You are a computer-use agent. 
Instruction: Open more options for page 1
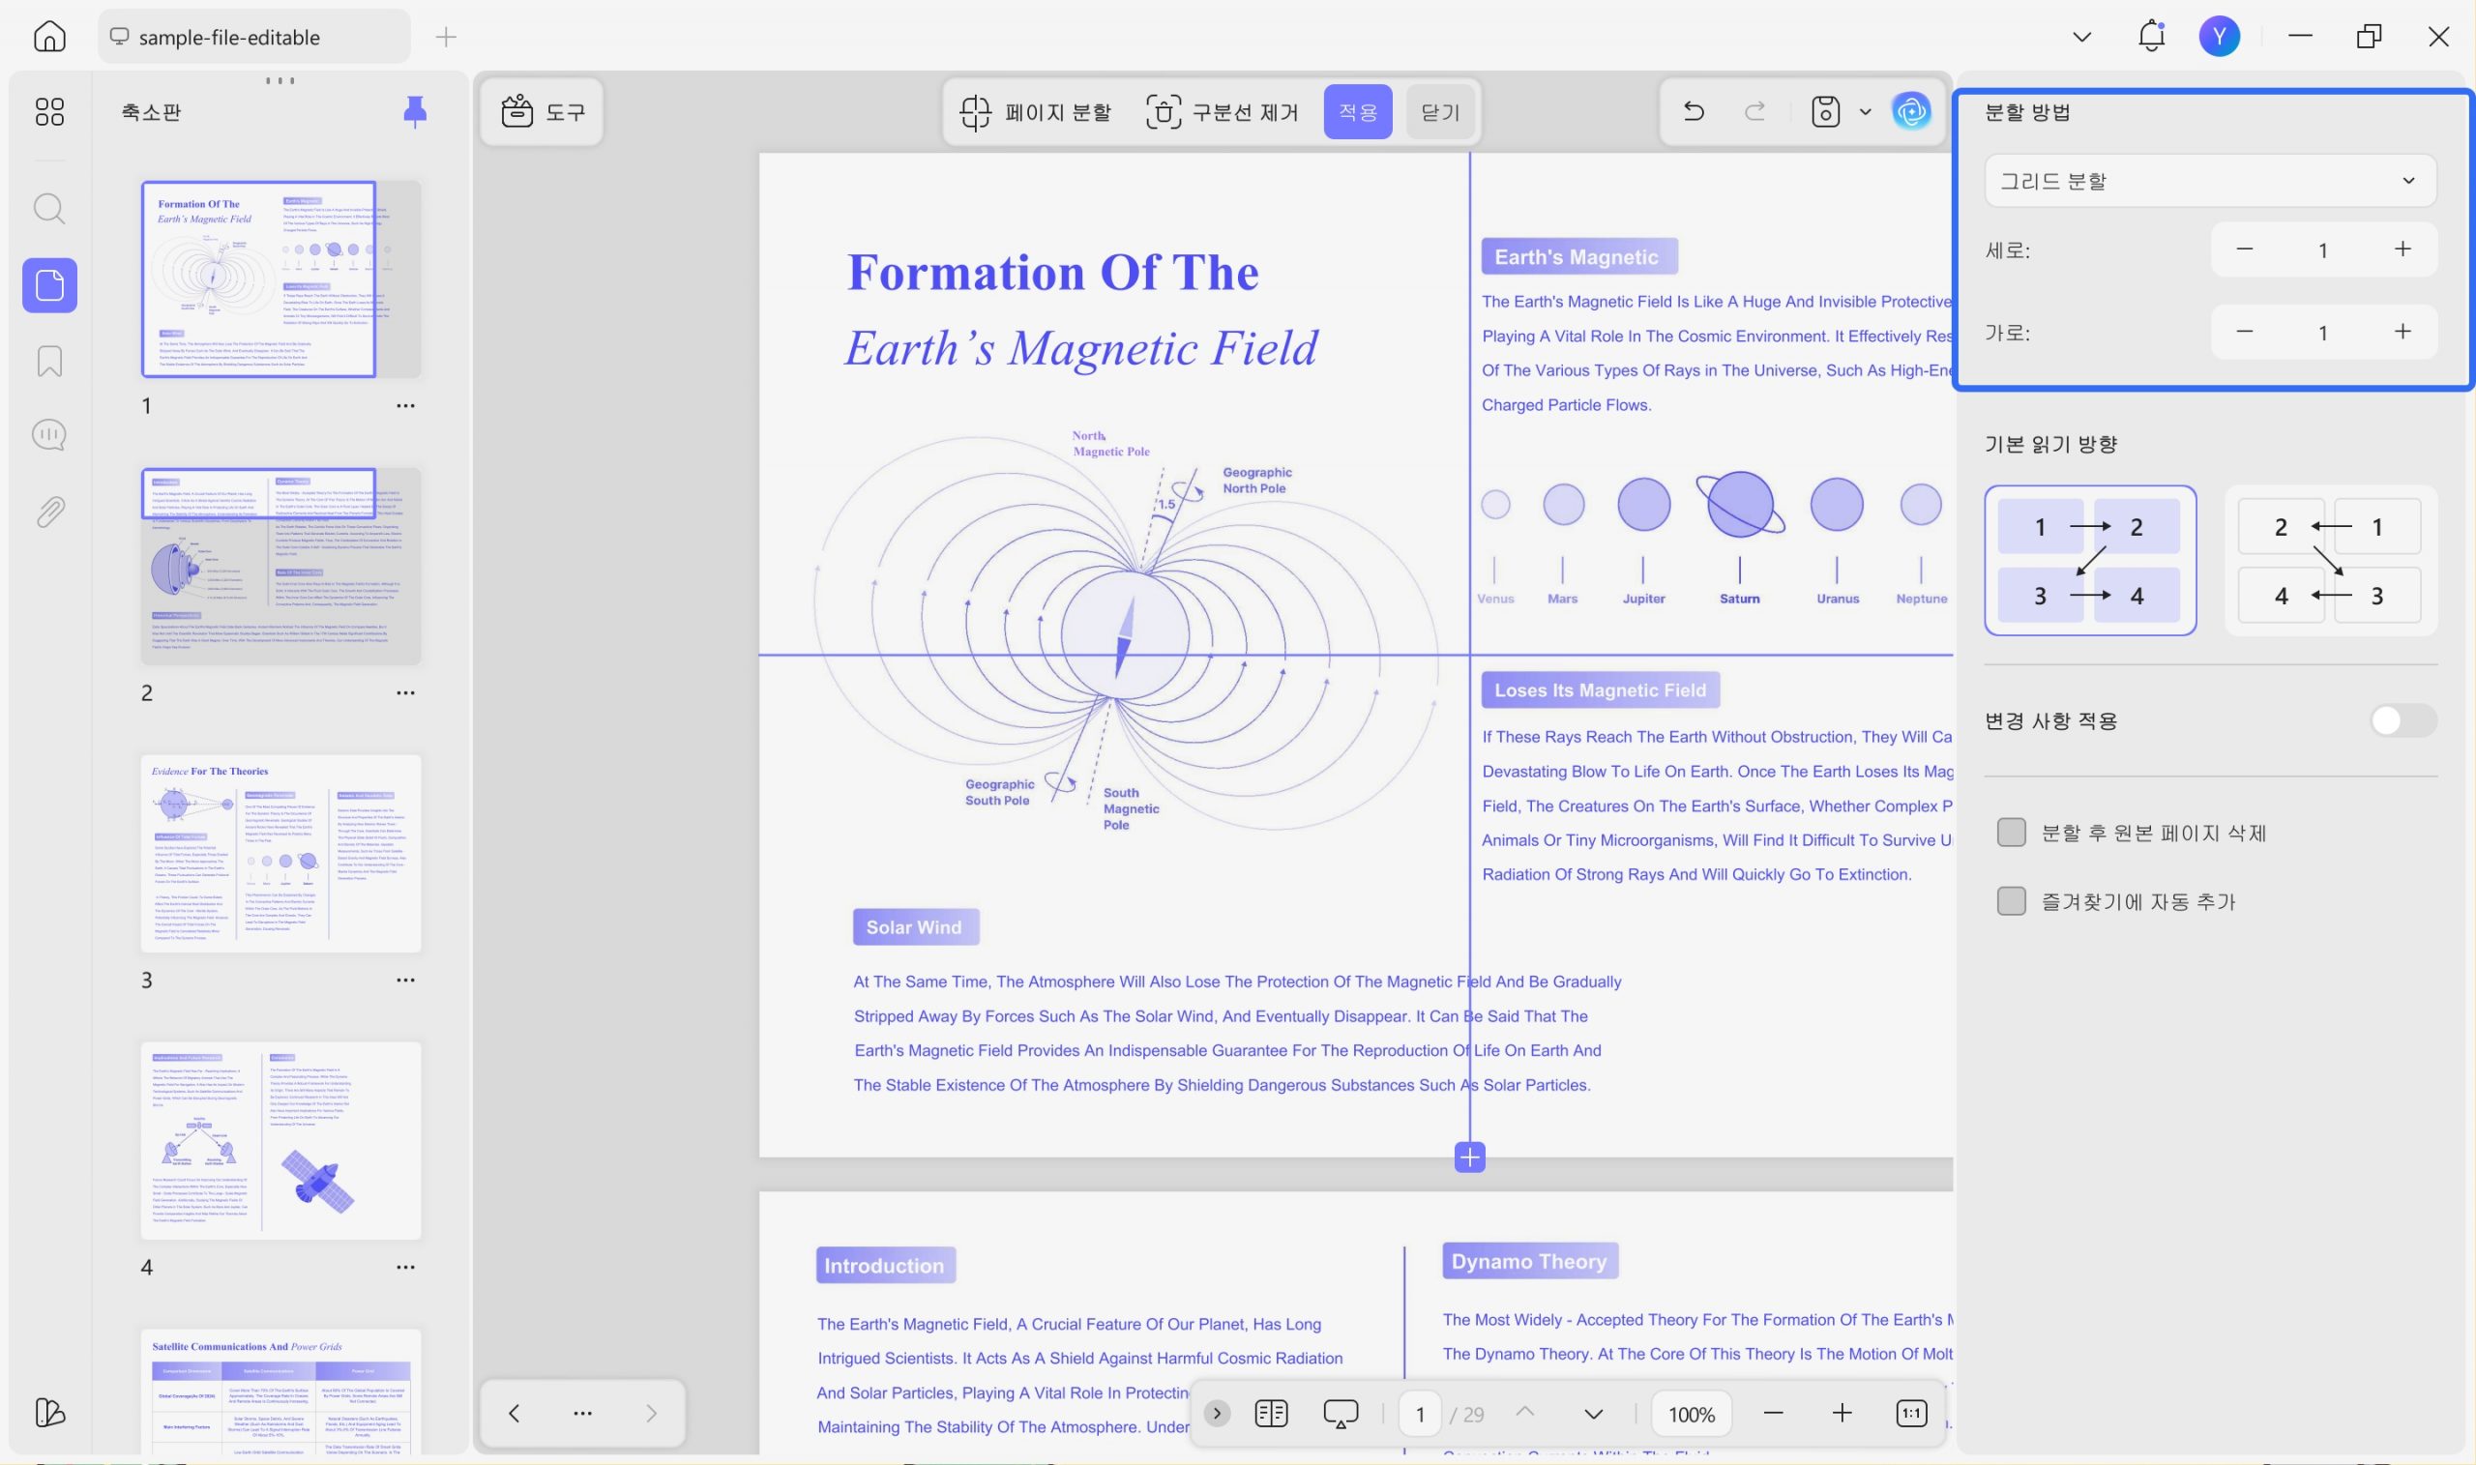tap(405, 406)
